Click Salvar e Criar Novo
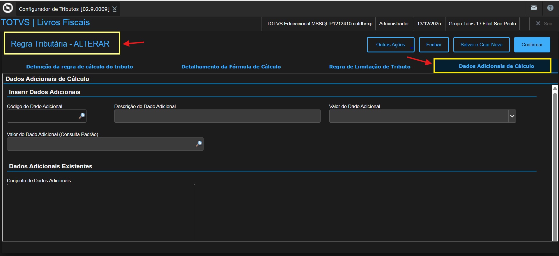 click(481, 45)
